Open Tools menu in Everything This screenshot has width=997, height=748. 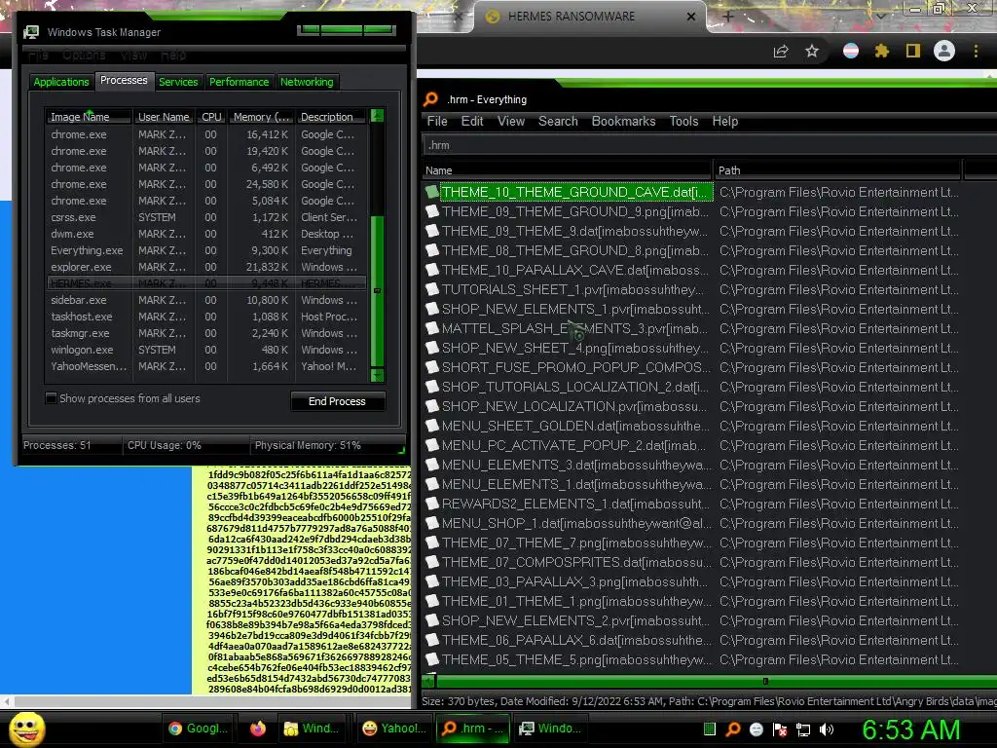tap(683, 122)
